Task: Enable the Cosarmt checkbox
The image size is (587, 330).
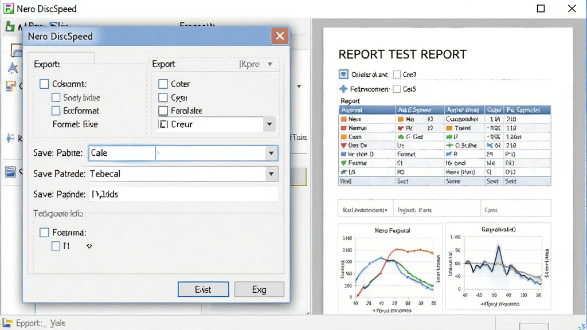Action: tap(44, 84)
